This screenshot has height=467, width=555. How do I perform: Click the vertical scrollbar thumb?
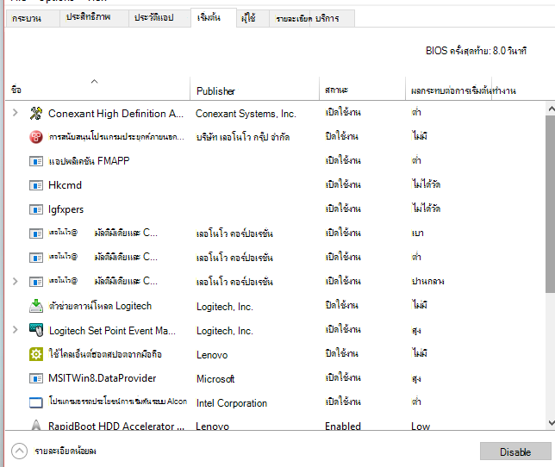(551, 204)
